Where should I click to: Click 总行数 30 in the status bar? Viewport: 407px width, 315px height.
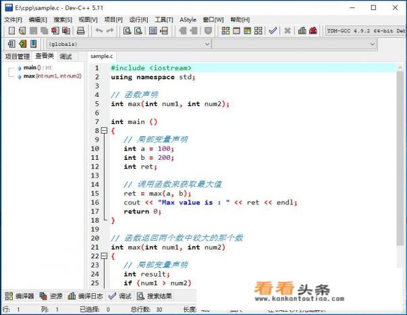coord(146,310)
